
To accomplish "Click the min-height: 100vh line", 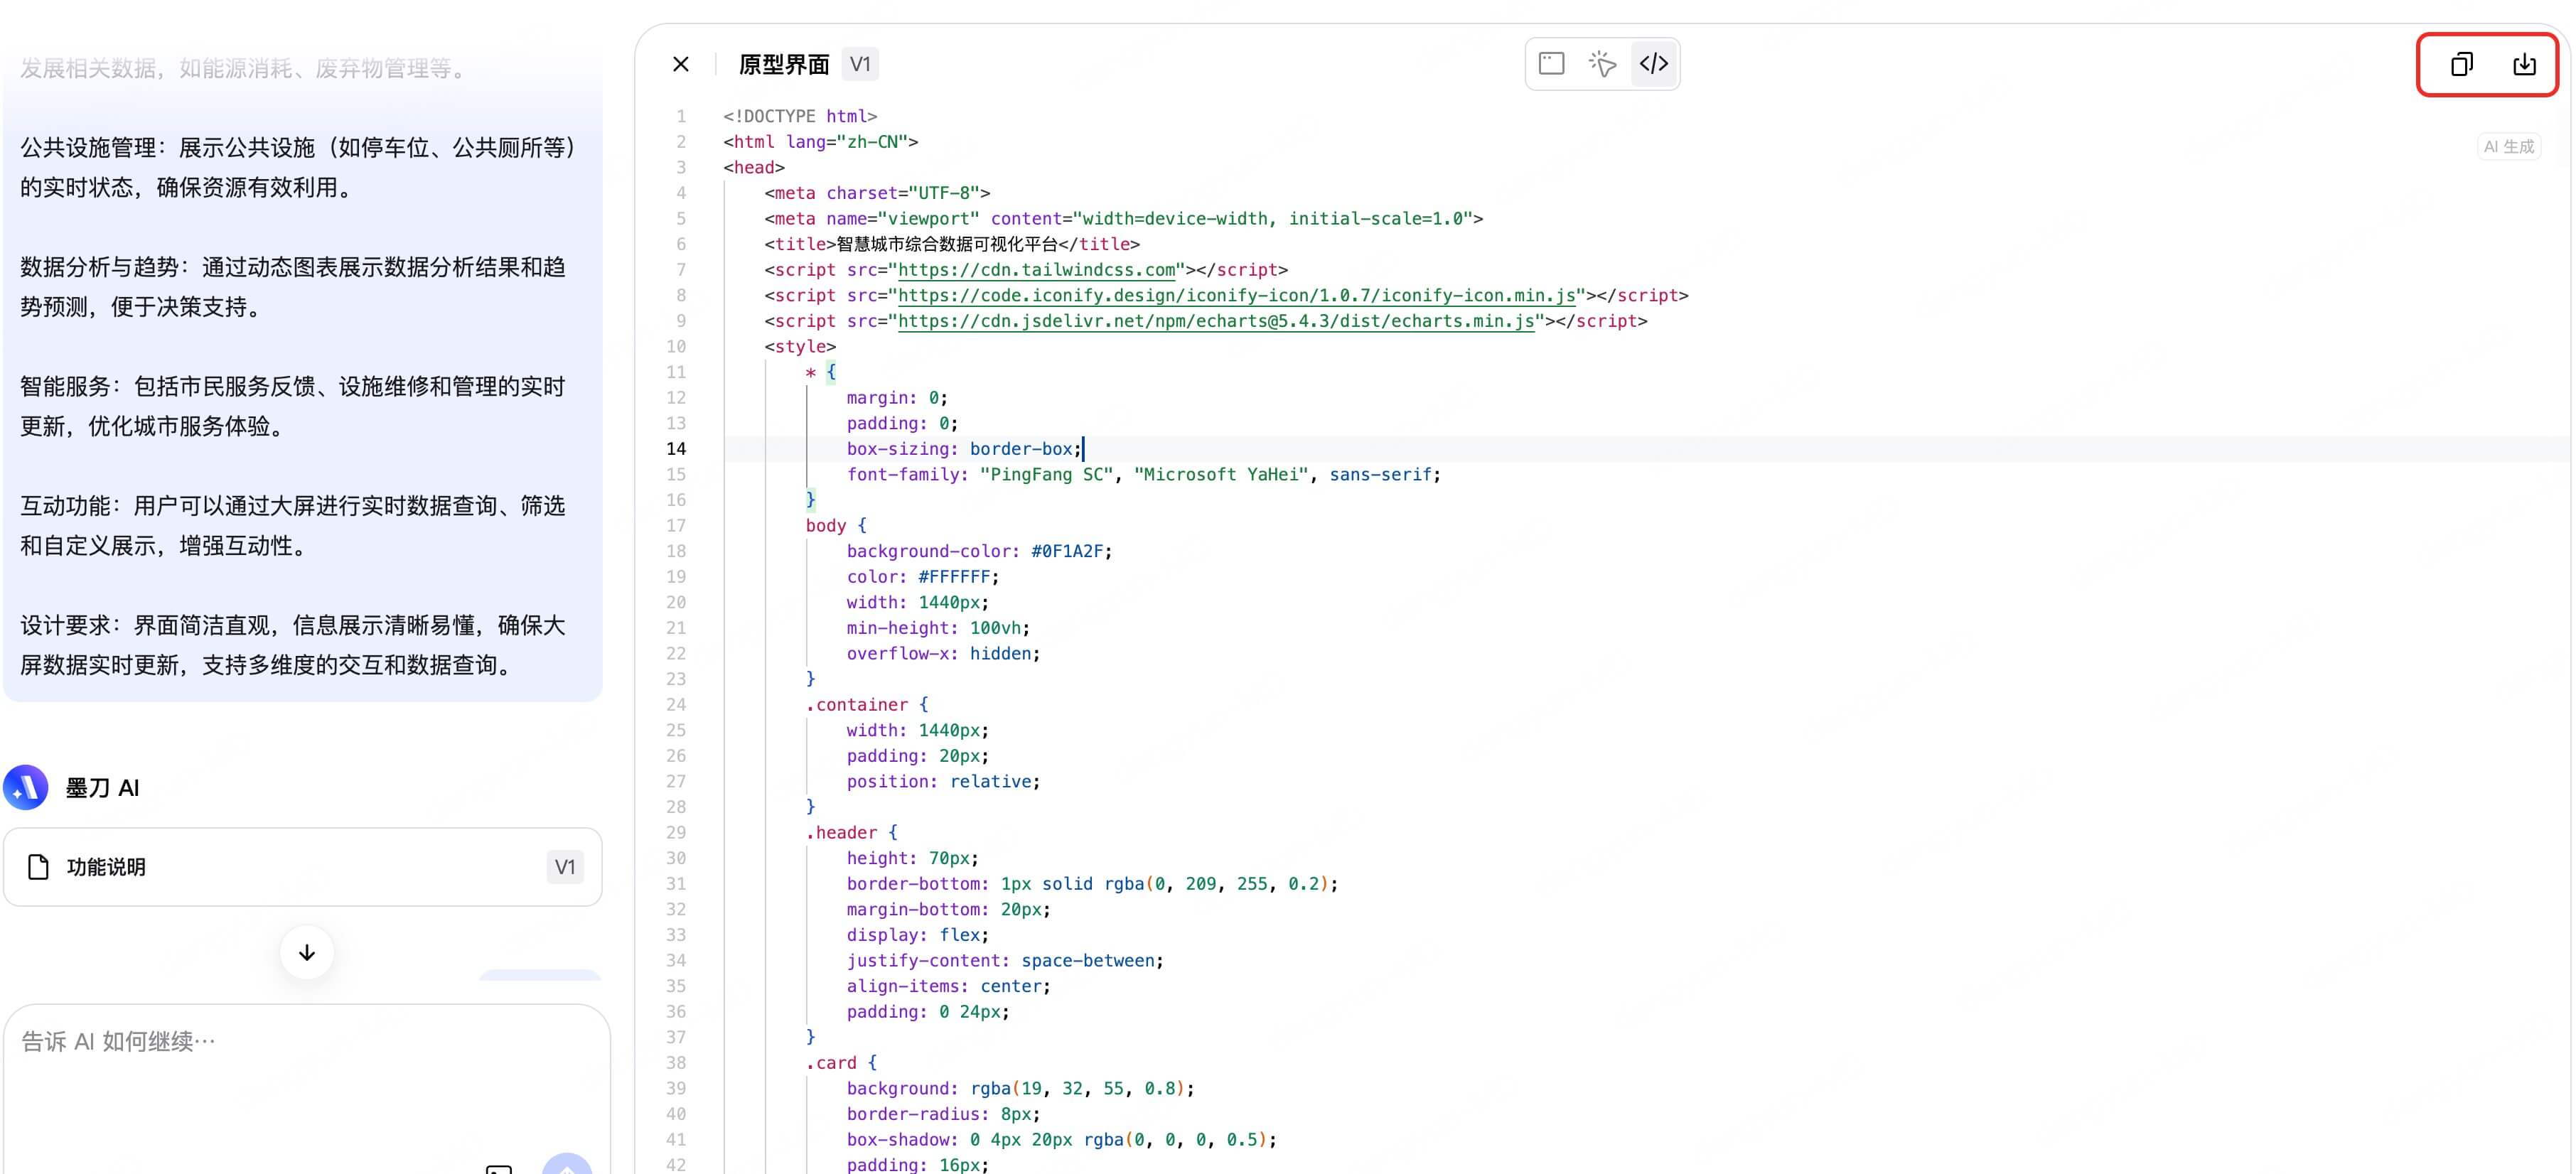I will 938,628.
